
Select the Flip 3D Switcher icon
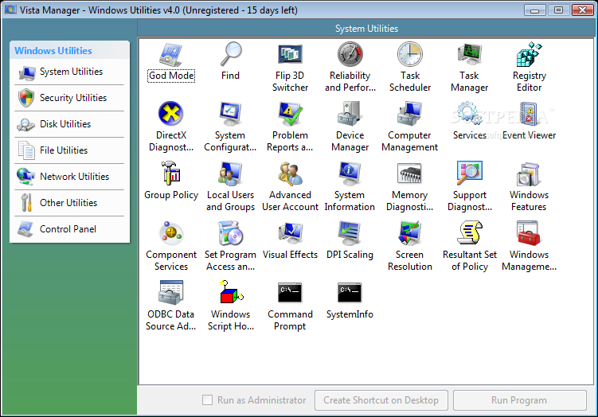point(290,55)
